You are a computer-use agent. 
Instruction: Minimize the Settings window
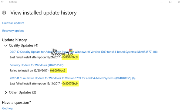click(161, 2)
